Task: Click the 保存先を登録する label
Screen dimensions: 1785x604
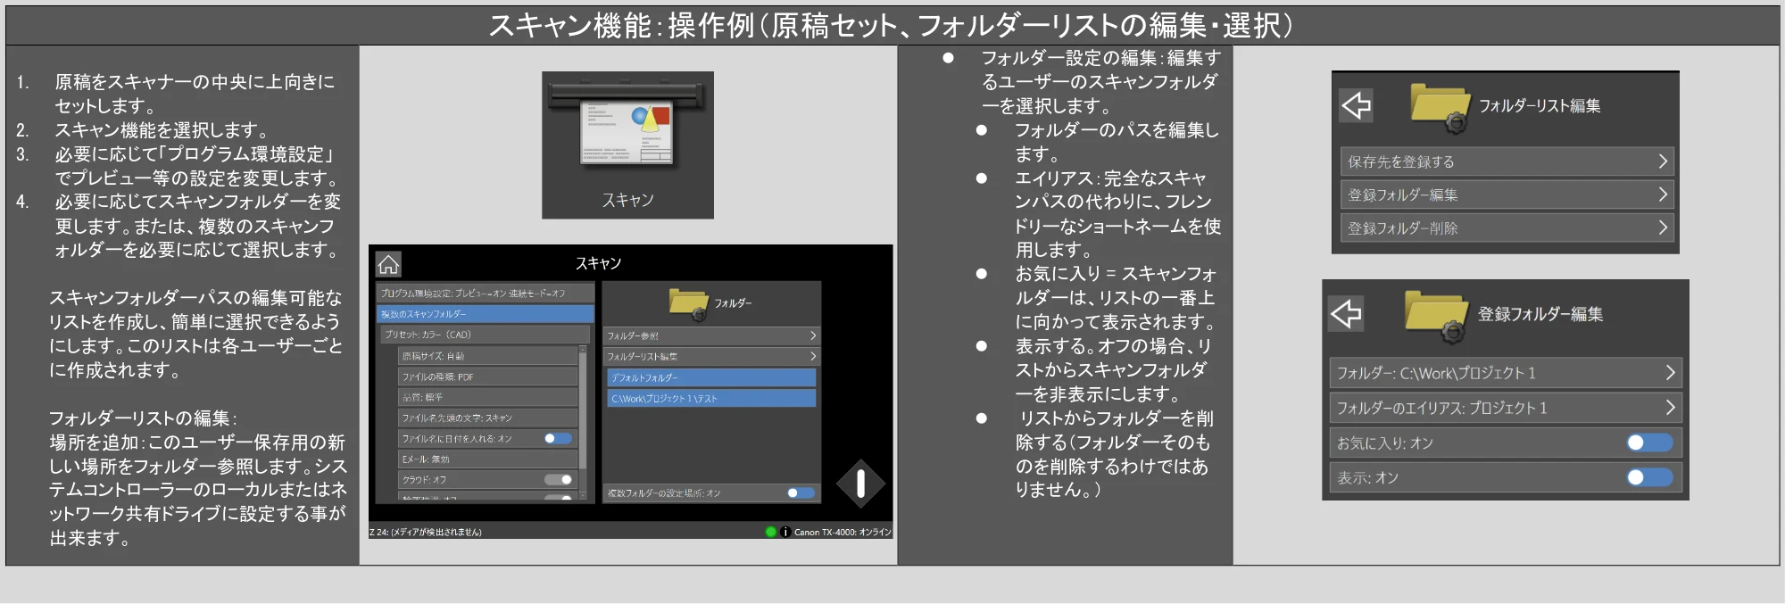Action: 1401,161
